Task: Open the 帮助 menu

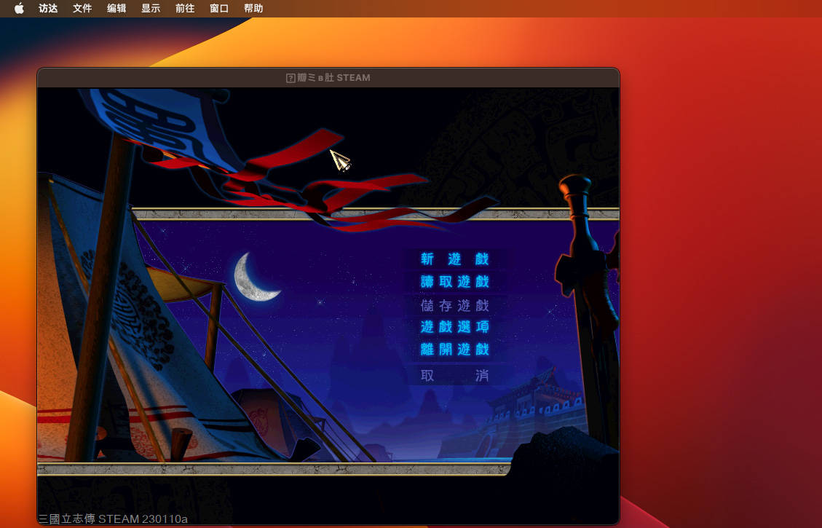Action: (253, 9)
